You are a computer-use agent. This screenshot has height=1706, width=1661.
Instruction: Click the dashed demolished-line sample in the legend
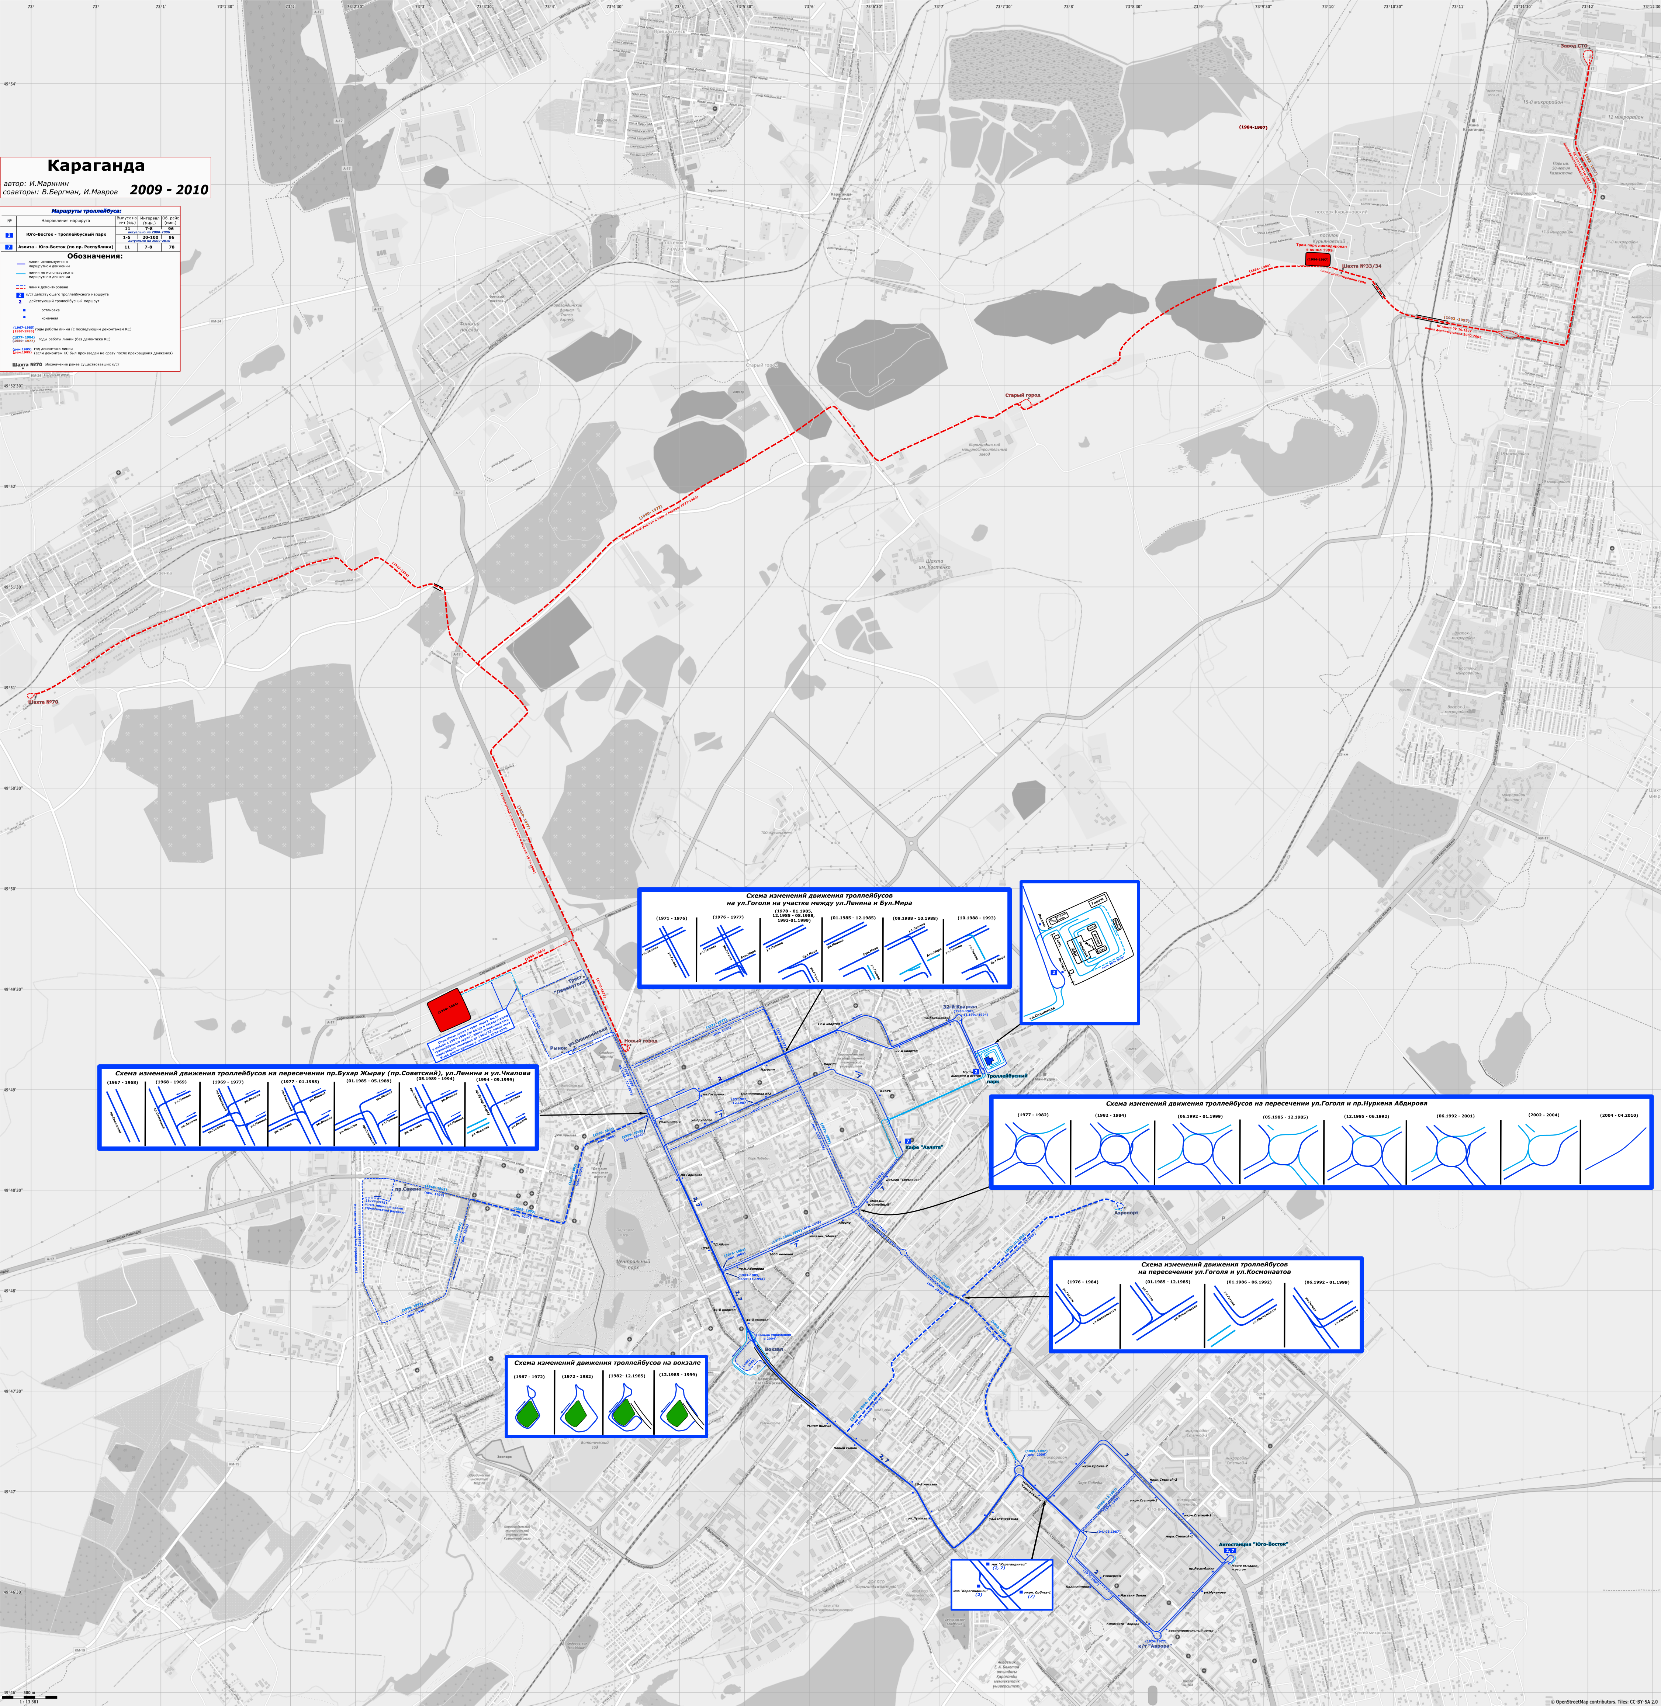tap(21, 288)
